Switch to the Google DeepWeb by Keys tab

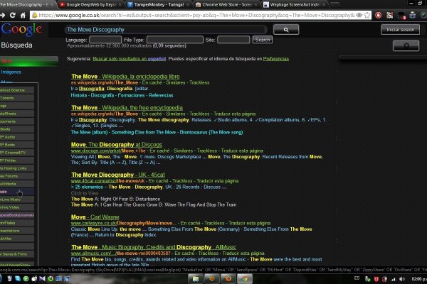coord(89,5)
